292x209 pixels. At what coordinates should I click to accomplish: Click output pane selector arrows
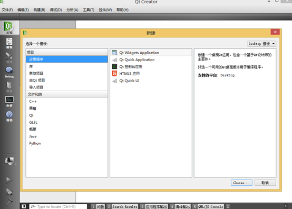point(228,206)
